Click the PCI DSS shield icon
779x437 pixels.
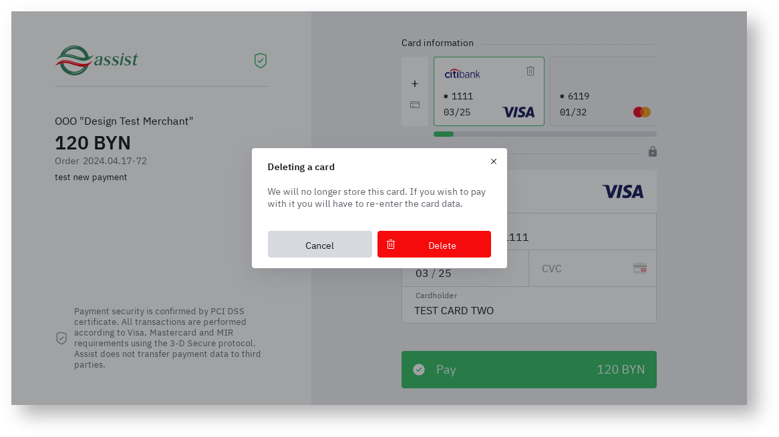[x=61, y=338]
